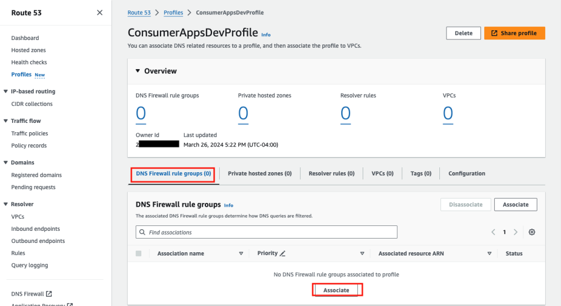Open Info link next to DNS Firewall rule groups heading
This screenshot has height=306, width=561.
228,205
